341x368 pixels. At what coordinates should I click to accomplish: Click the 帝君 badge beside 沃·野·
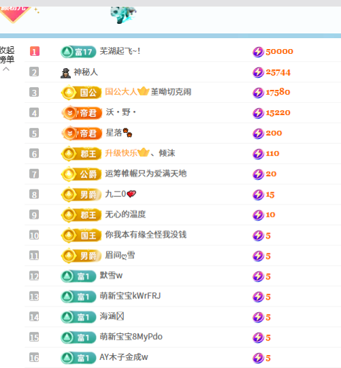82,113
